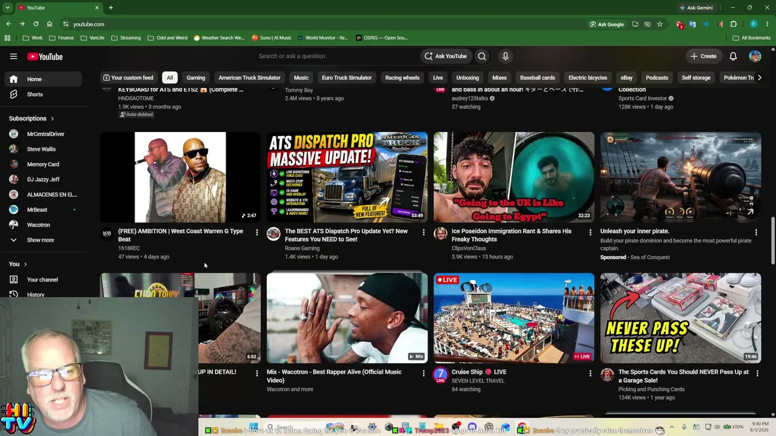The width and height of the screenshot is (776, 436).
Task: Open the YouTube account avatar menu
Action: pos(755,56)
